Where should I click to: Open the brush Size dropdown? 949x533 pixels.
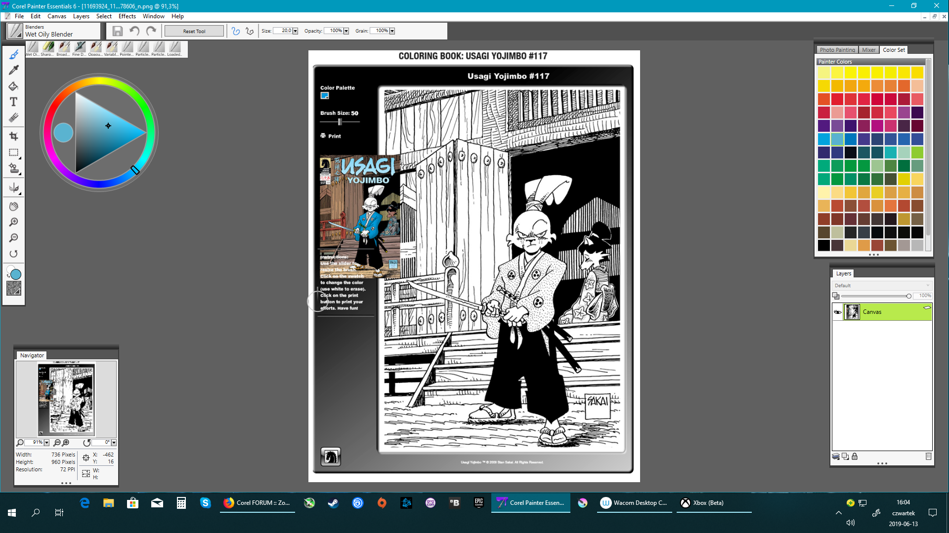point(296,31)
